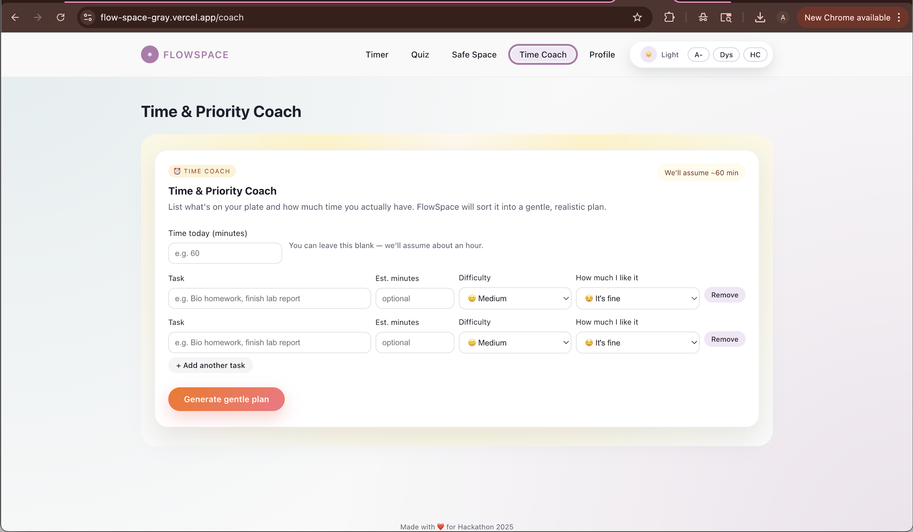Reload the page with refresh icon
913x532 pixels.
click(60, 17)
